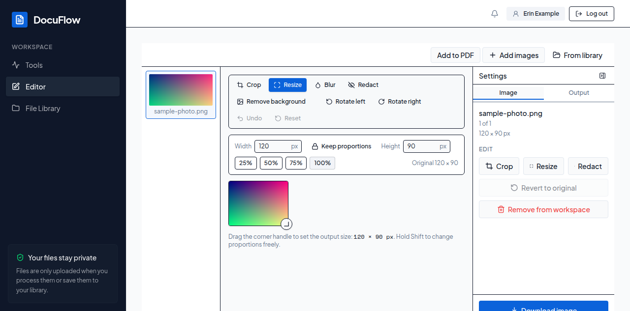Click the Add to PDF button
The image size is (630, 311).
[x=455, y=55]
